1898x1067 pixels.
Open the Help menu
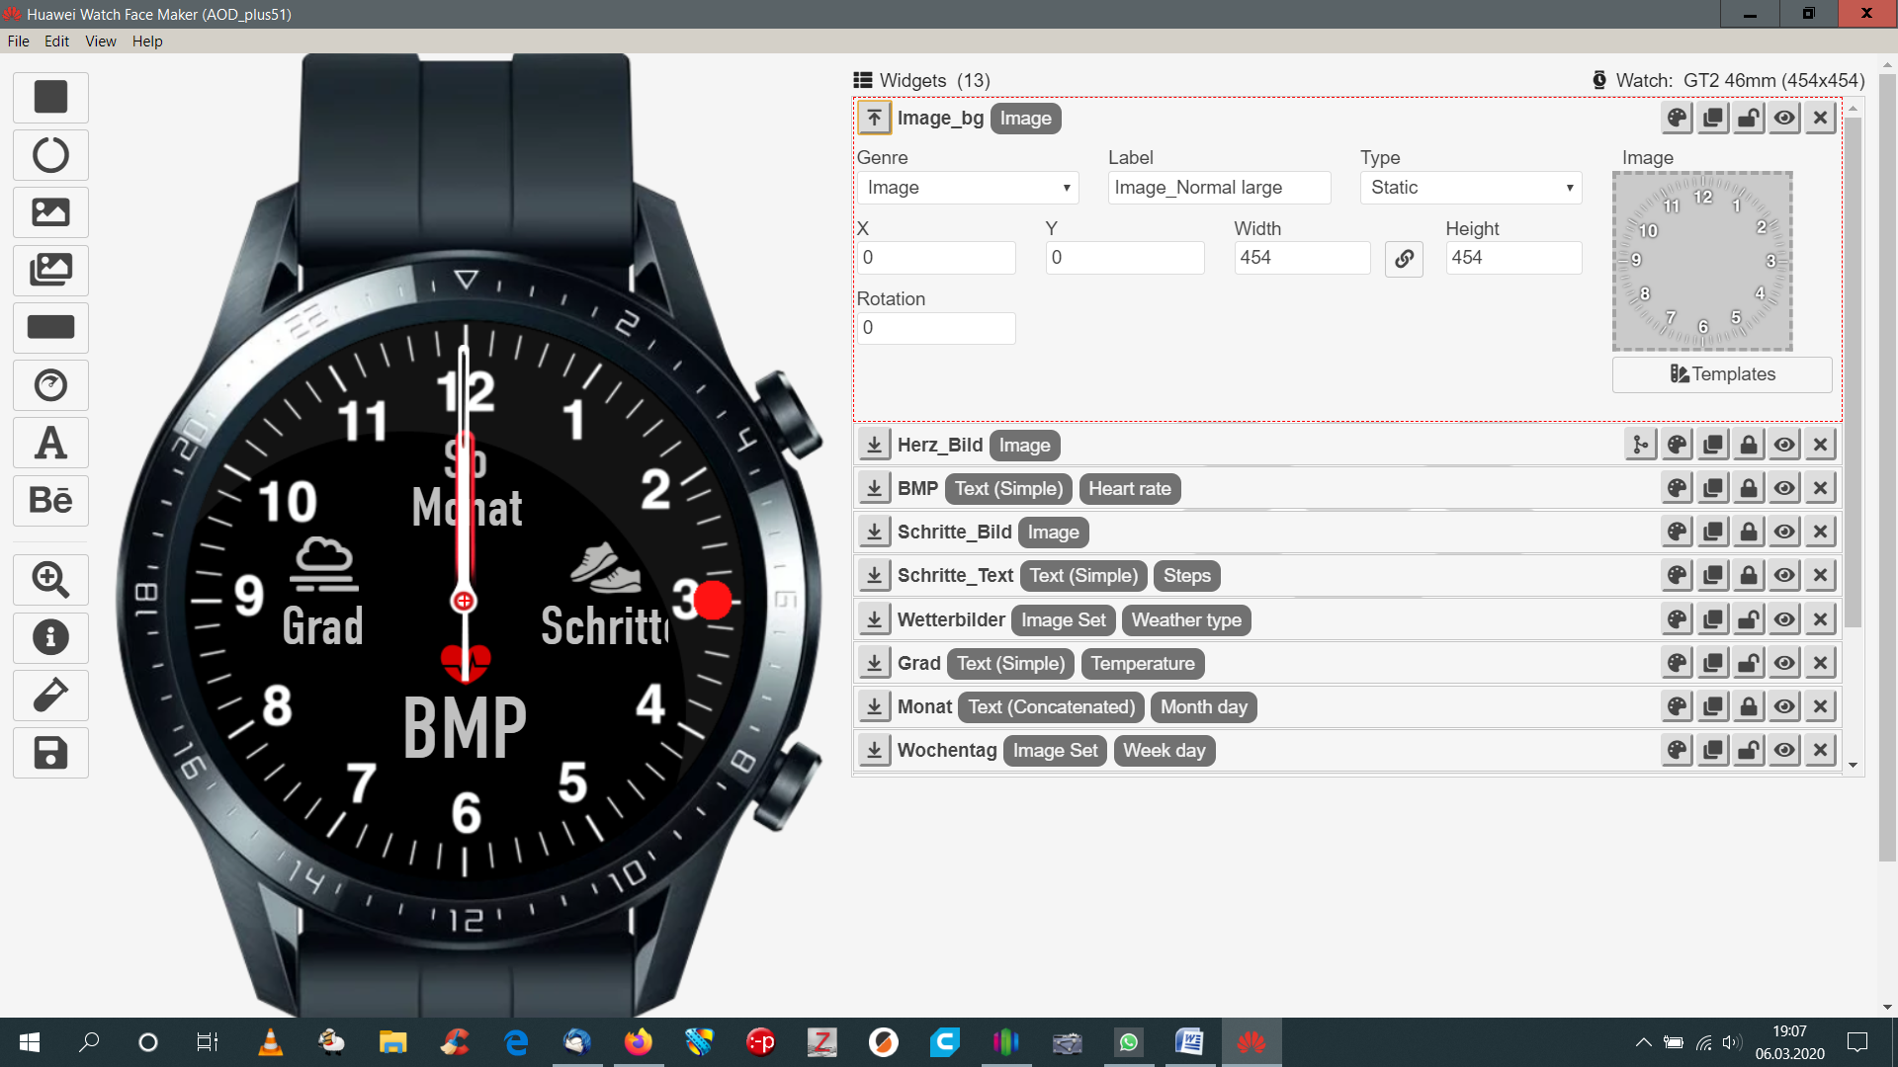tap(147, 41)
